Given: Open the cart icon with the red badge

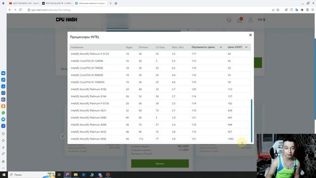Looking at the screenshot, I should point(239,20).
